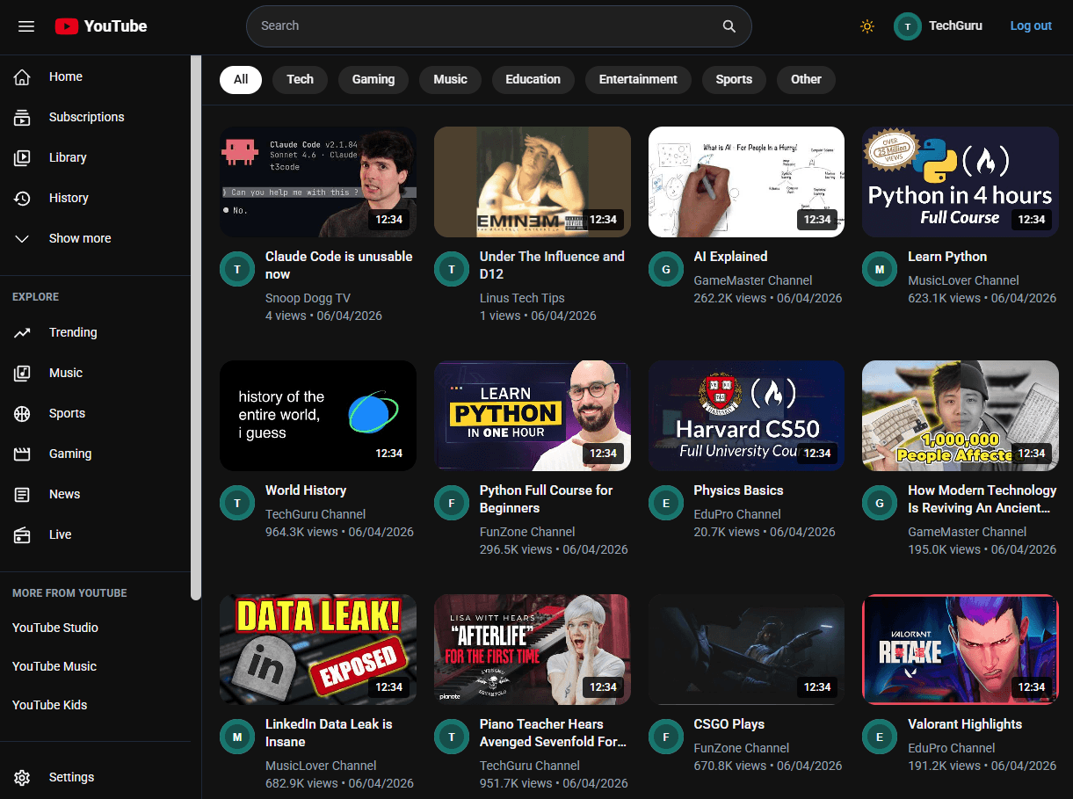This screenshot has height=799, width=1073.
Task: Click the avatar beside LinkedIn Data Leak is Insane
Action: pyautogui.click(x=237, y=737)
